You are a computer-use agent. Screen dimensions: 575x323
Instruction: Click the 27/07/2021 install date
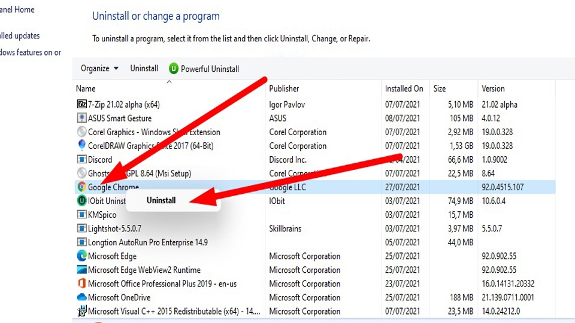tap(402, 187)
